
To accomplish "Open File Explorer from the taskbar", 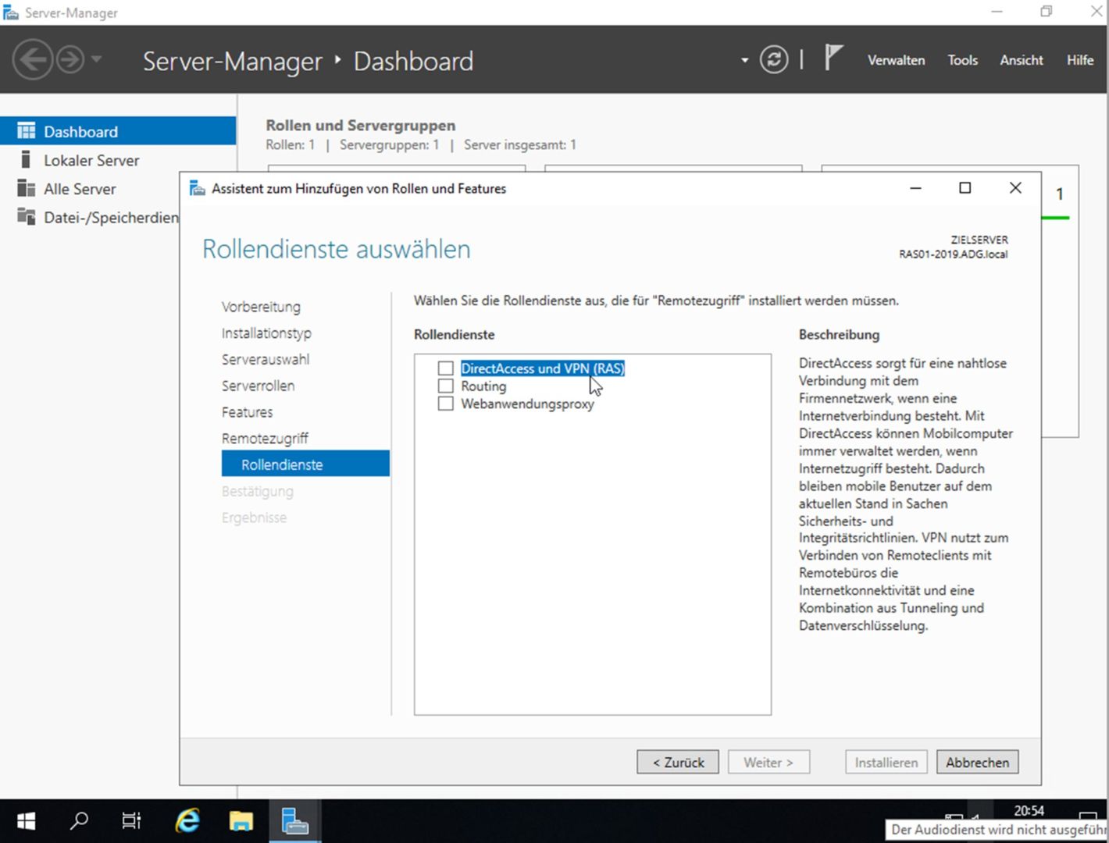I will point(241,821).
